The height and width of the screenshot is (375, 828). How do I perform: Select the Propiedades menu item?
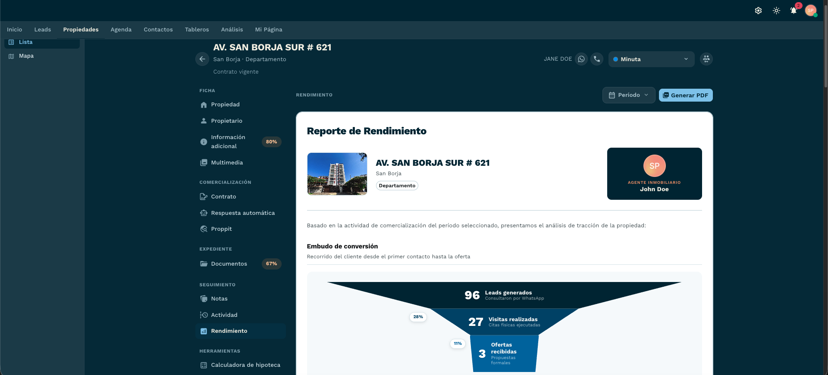tap(81, 30)
